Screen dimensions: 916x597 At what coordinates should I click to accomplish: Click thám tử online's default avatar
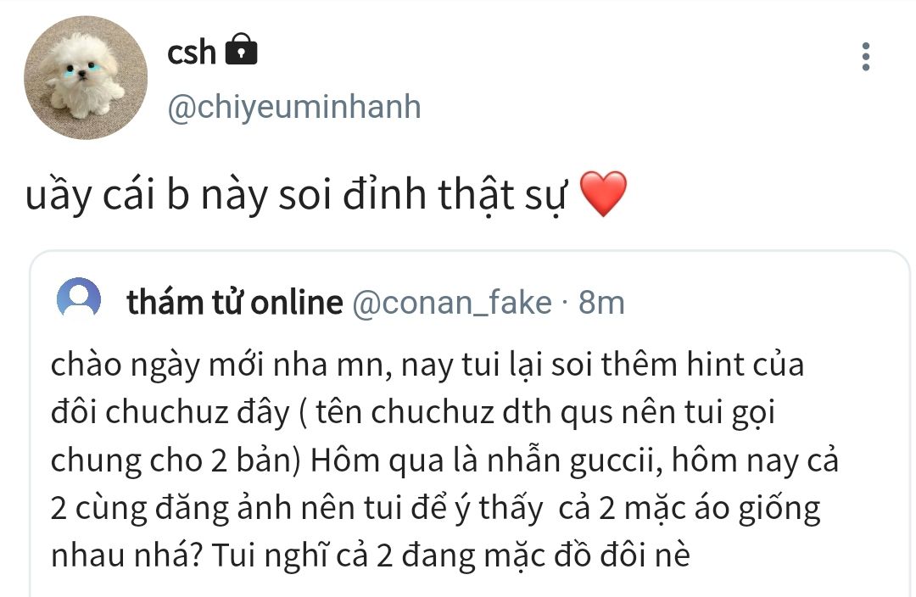pyautogui.click(x=78, y=300)
